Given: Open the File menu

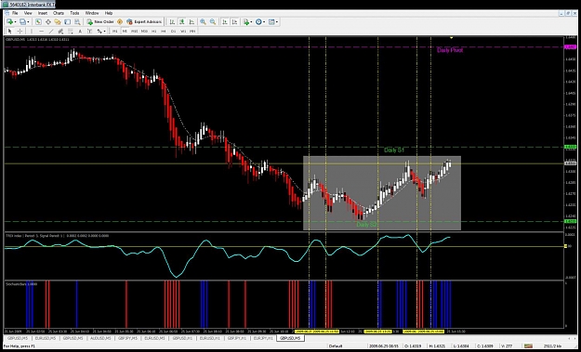Looking at the screenshot, I should pyautogui.click(x=15, y=13).
